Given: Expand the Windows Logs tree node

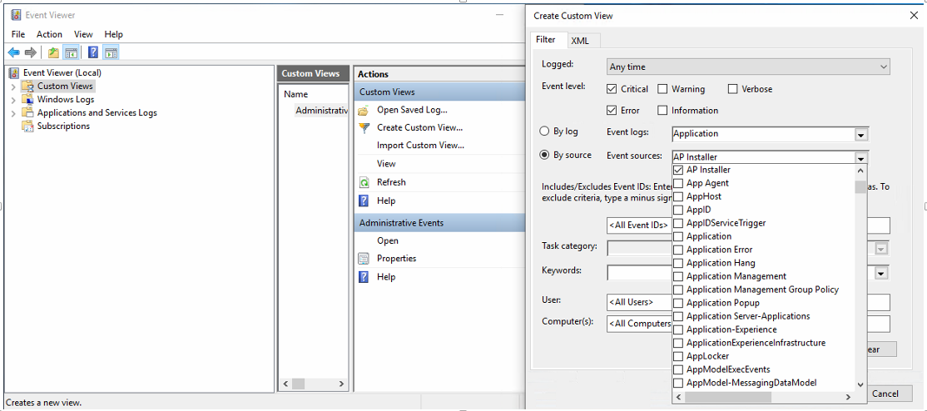Looking at the screenshot, I should pos(13,100).
